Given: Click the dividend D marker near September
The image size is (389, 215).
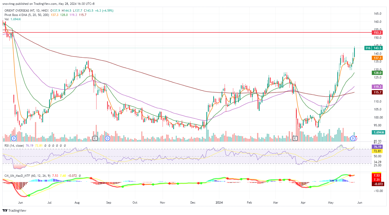Looking at the screenshot, I should (x=107, y=138).
